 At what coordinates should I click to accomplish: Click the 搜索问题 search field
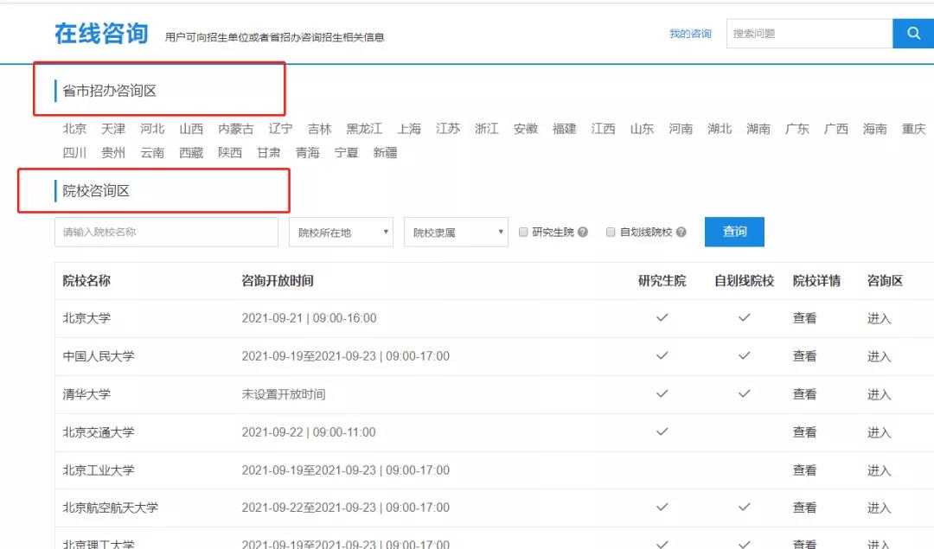pos(809,34)
